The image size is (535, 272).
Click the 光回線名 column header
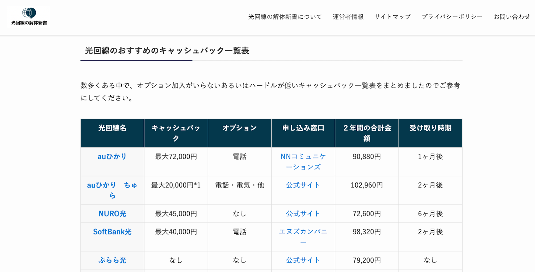[x=112, y=133]
